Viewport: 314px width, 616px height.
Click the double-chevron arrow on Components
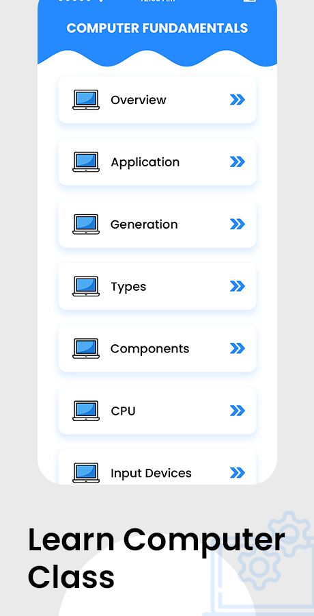(237, 348)
